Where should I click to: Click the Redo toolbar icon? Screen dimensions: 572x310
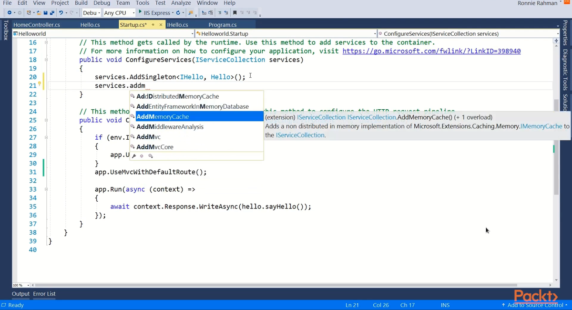click(71, 12)
